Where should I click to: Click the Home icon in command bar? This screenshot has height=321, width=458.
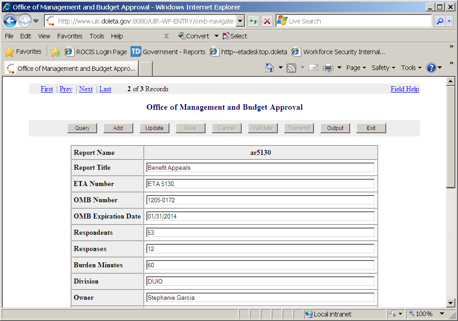270,68
